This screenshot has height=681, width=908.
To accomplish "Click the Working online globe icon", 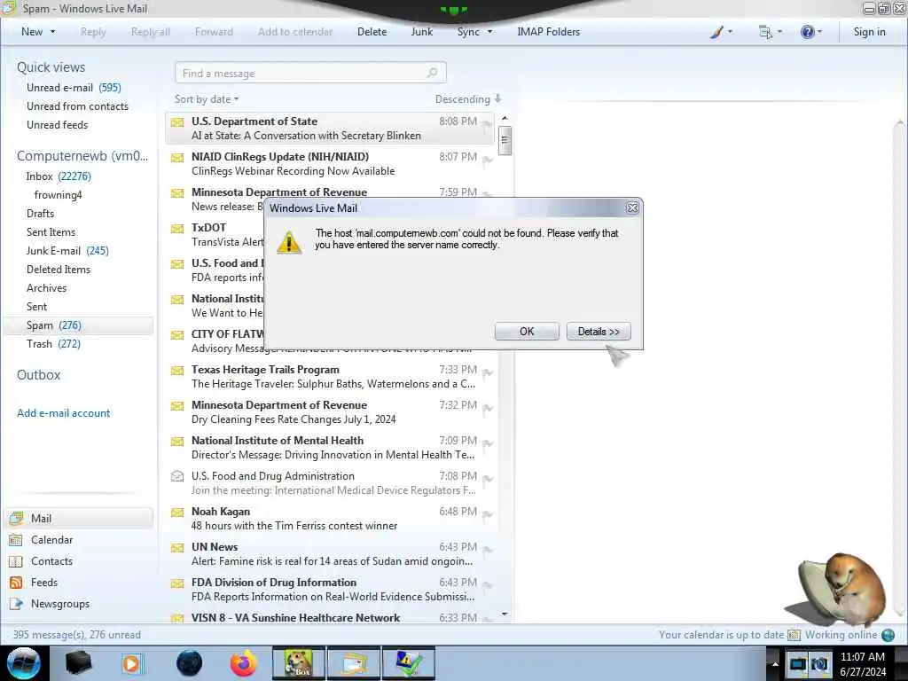I will (888, 635).
